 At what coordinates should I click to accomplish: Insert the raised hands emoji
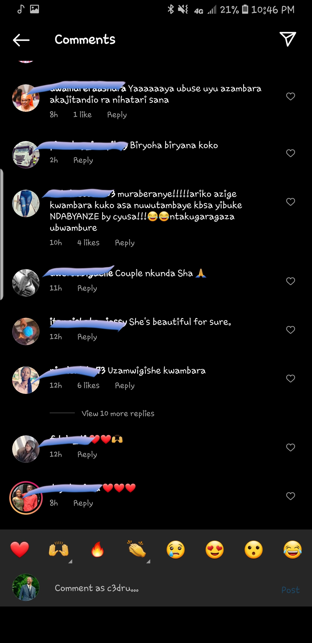[59, 549]
